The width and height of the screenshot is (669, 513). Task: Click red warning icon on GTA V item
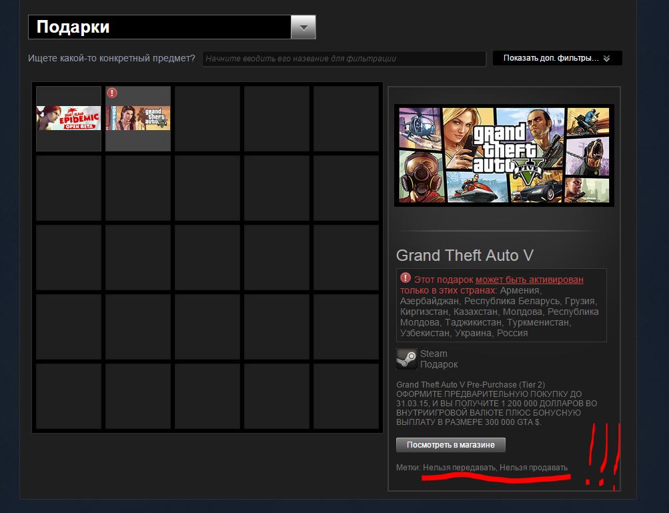click(112, 93)
